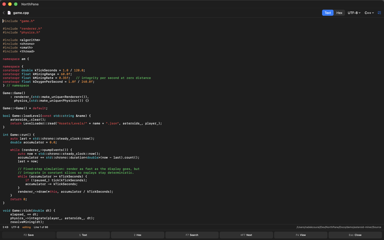384x240 pixels.
Task: Click the if (!paused_) tick line
Action: coord(56,180)
